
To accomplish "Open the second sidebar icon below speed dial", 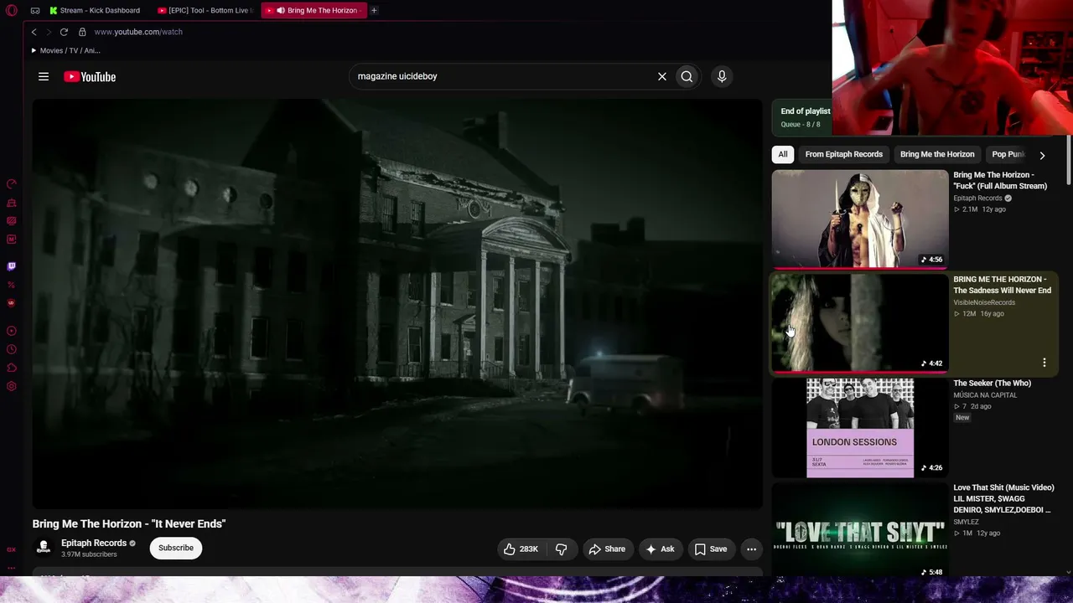I will tap(12, 203).
